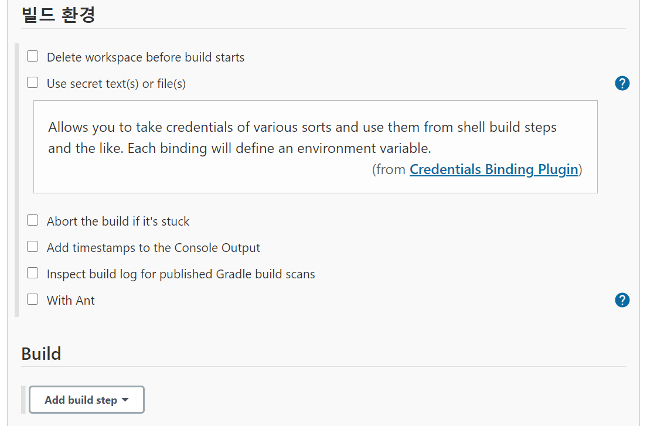This screenshot has height=426, width=647.
Task: Enable Delete workspace before build starts checkbox
Action: point(33,56)
